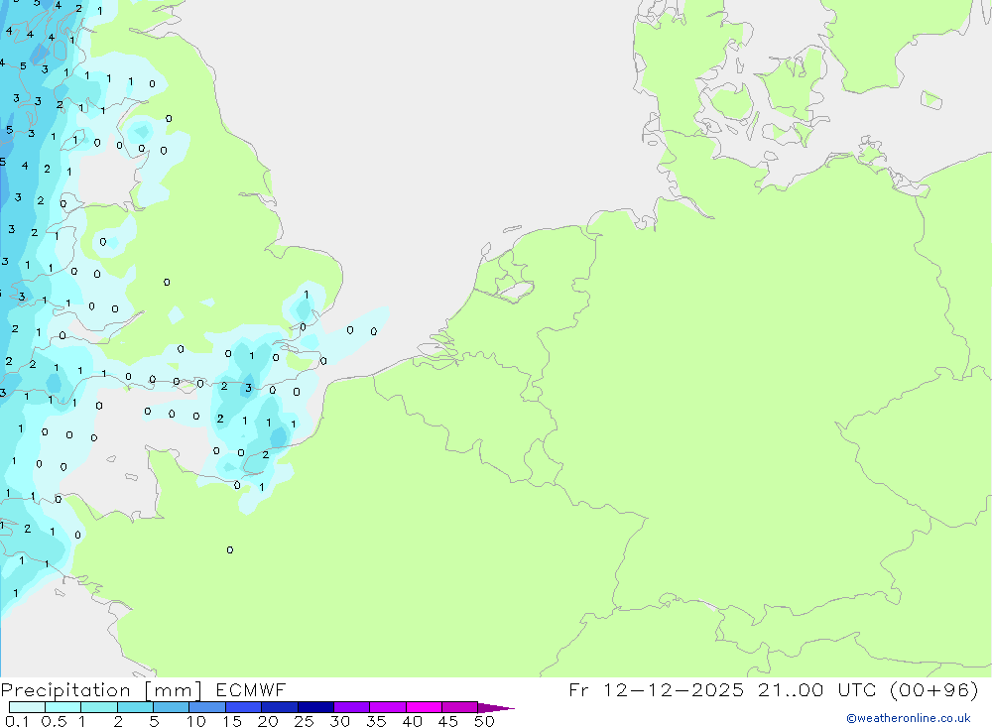Click the legend scale label "40"

click(x=412, y=721)
